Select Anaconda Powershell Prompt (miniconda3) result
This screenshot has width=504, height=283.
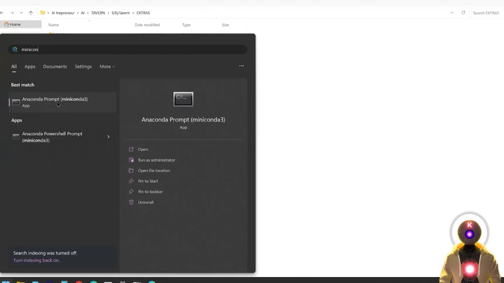pos(63,137)
